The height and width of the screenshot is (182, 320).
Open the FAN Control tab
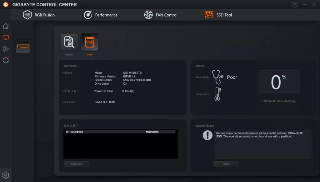(x=161, y=15)
